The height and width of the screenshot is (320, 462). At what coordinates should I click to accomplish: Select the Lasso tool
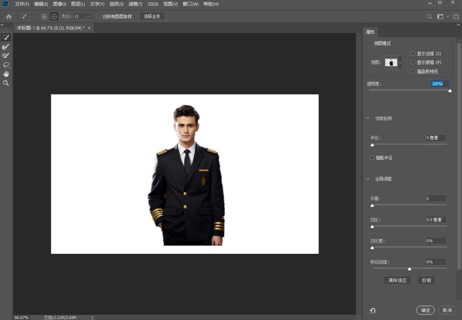coord(6,65)
